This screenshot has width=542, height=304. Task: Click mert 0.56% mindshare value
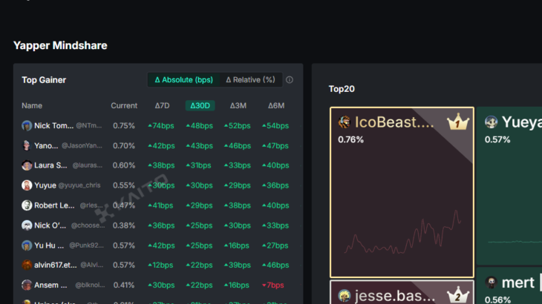pyautogui.click(x=497, y=300)
